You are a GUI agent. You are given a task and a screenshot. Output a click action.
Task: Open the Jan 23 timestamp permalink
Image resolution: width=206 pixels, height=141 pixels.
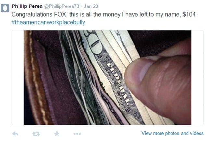91,6
